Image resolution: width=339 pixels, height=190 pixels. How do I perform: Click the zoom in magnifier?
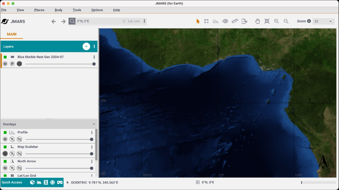tap(277, 21)
